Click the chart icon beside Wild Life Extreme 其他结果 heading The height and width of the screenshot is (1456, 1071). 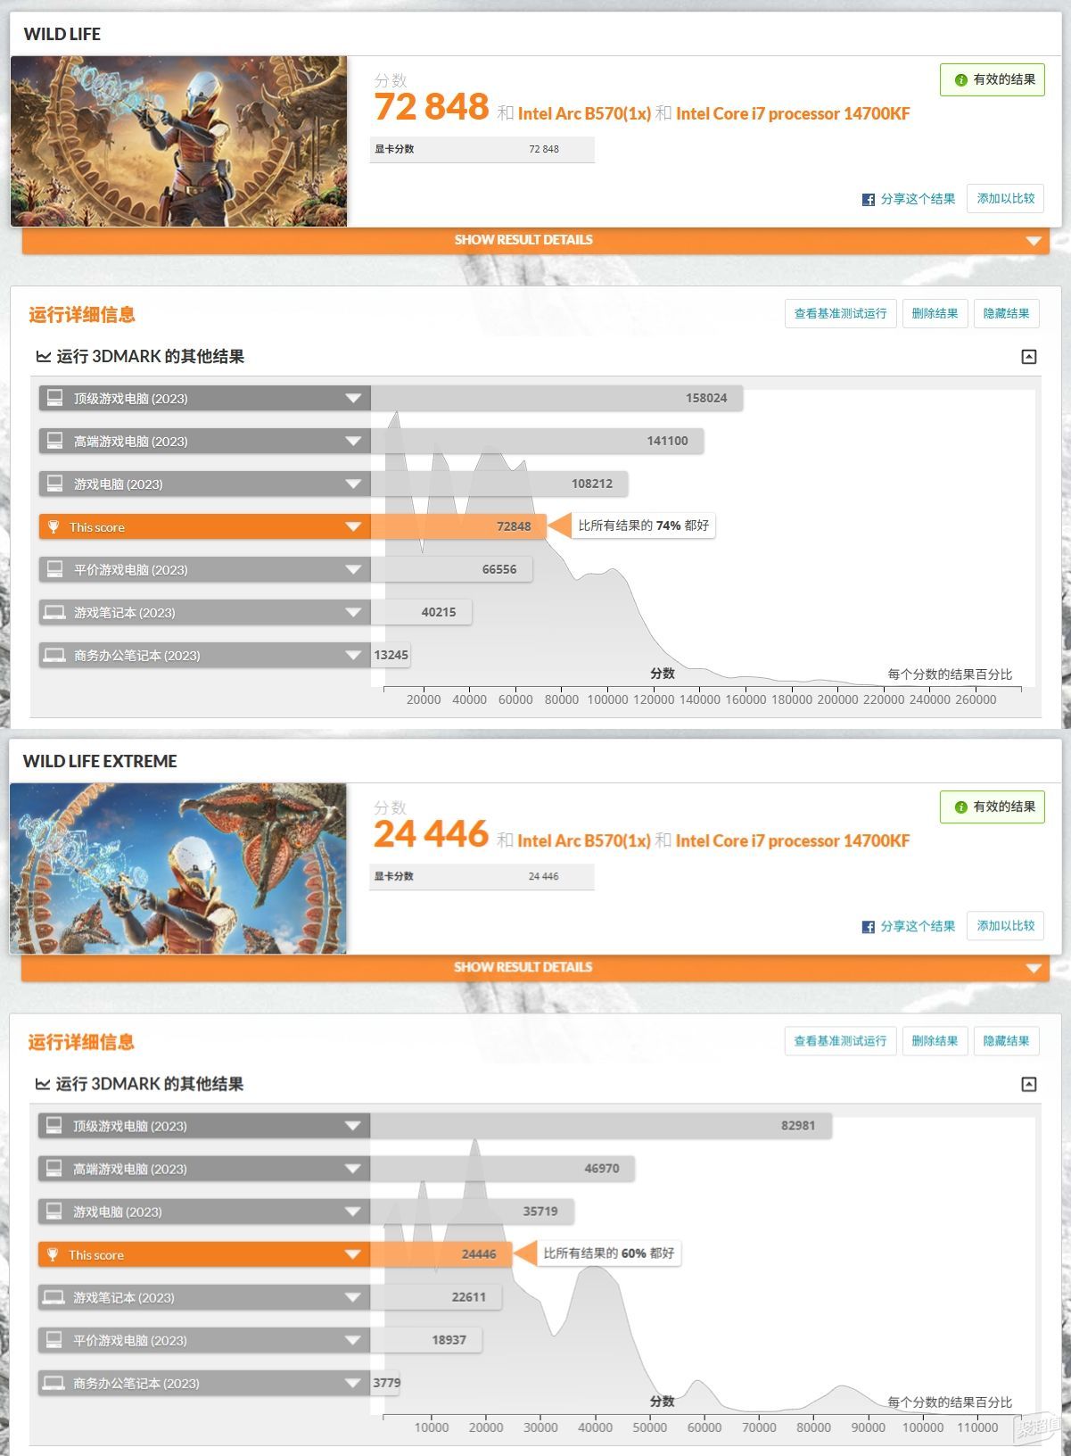tap(42, 1084)
